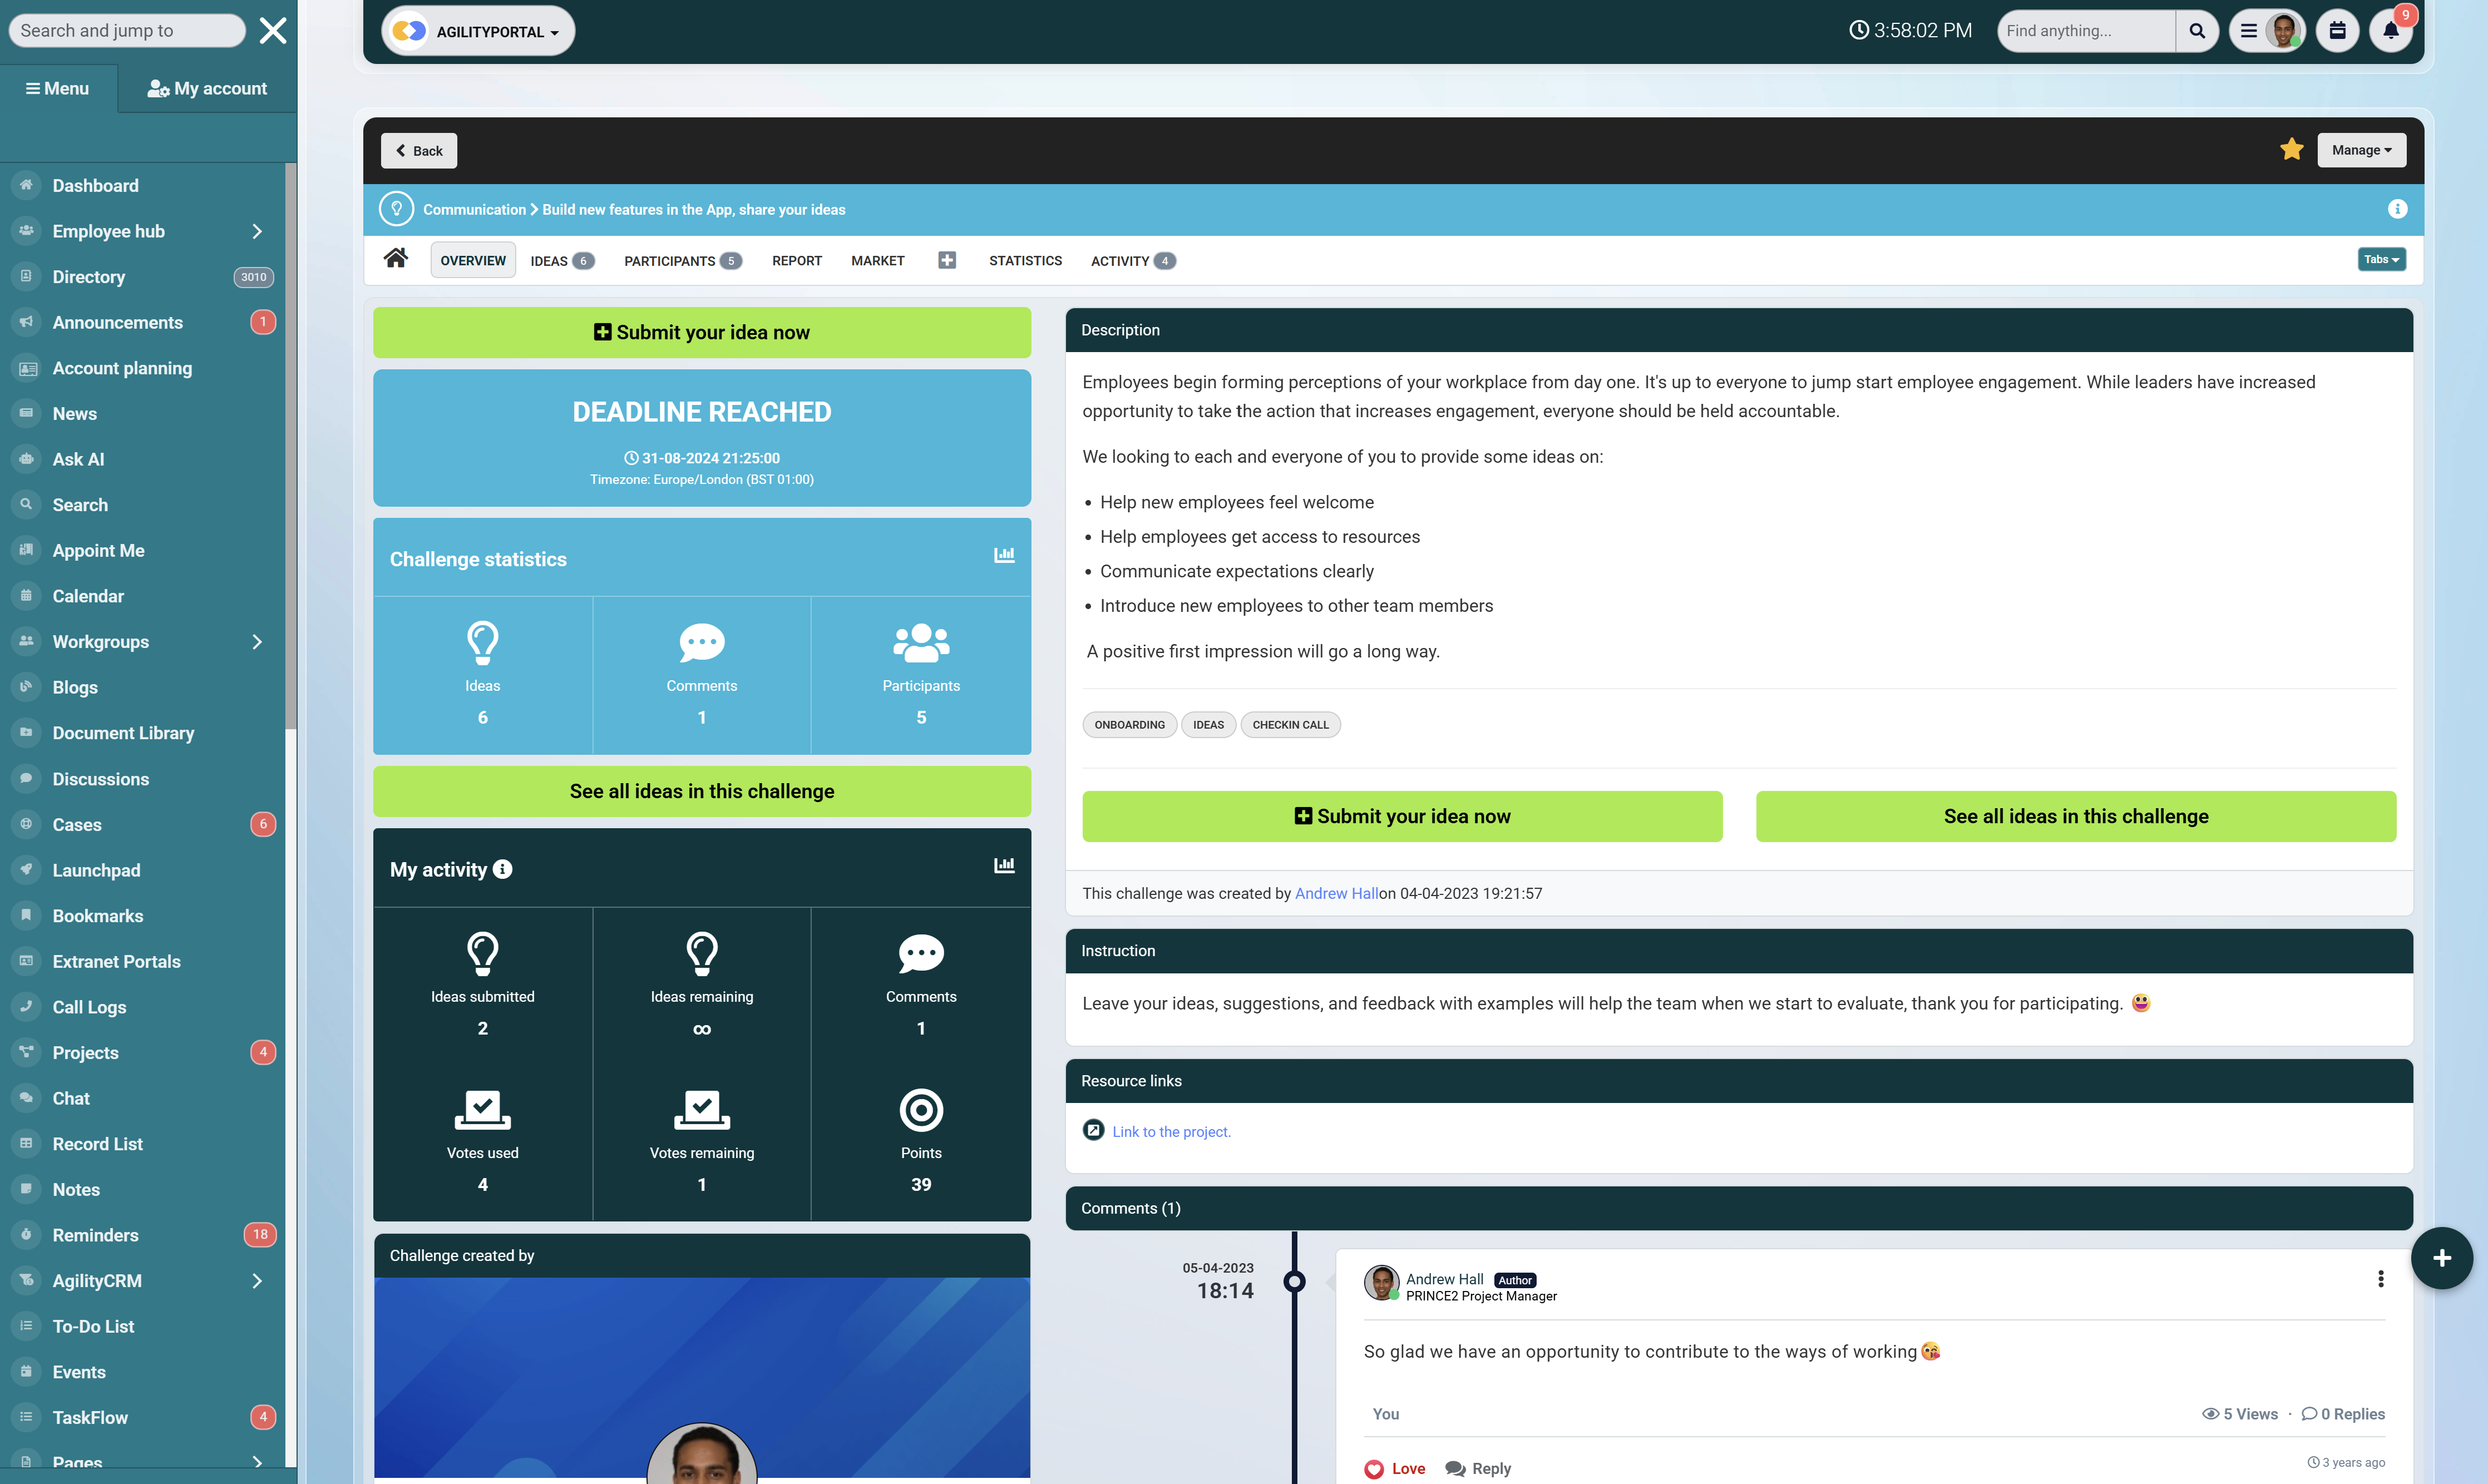
Task: Open the AGILITYPORTAL portal switcher
Action: [478, 32]
